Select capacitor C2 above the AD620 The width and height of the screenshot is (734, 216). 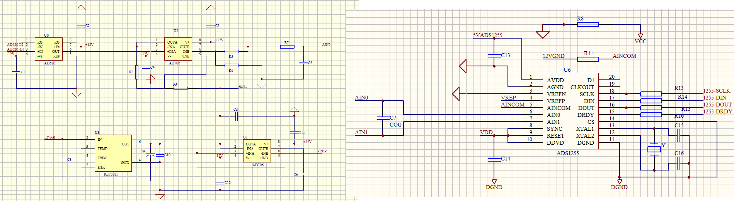click(81, 26)
